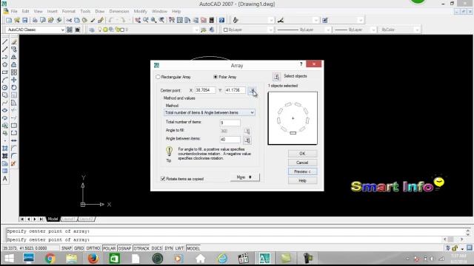Click the Angle between items field
This screenshot has height=266, width=474.
(230, 140)
